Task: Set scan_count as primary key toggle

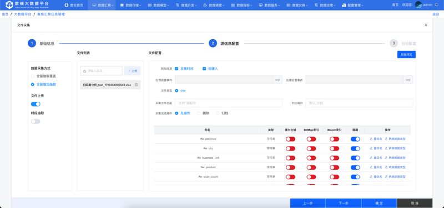Action: (290, 176)
